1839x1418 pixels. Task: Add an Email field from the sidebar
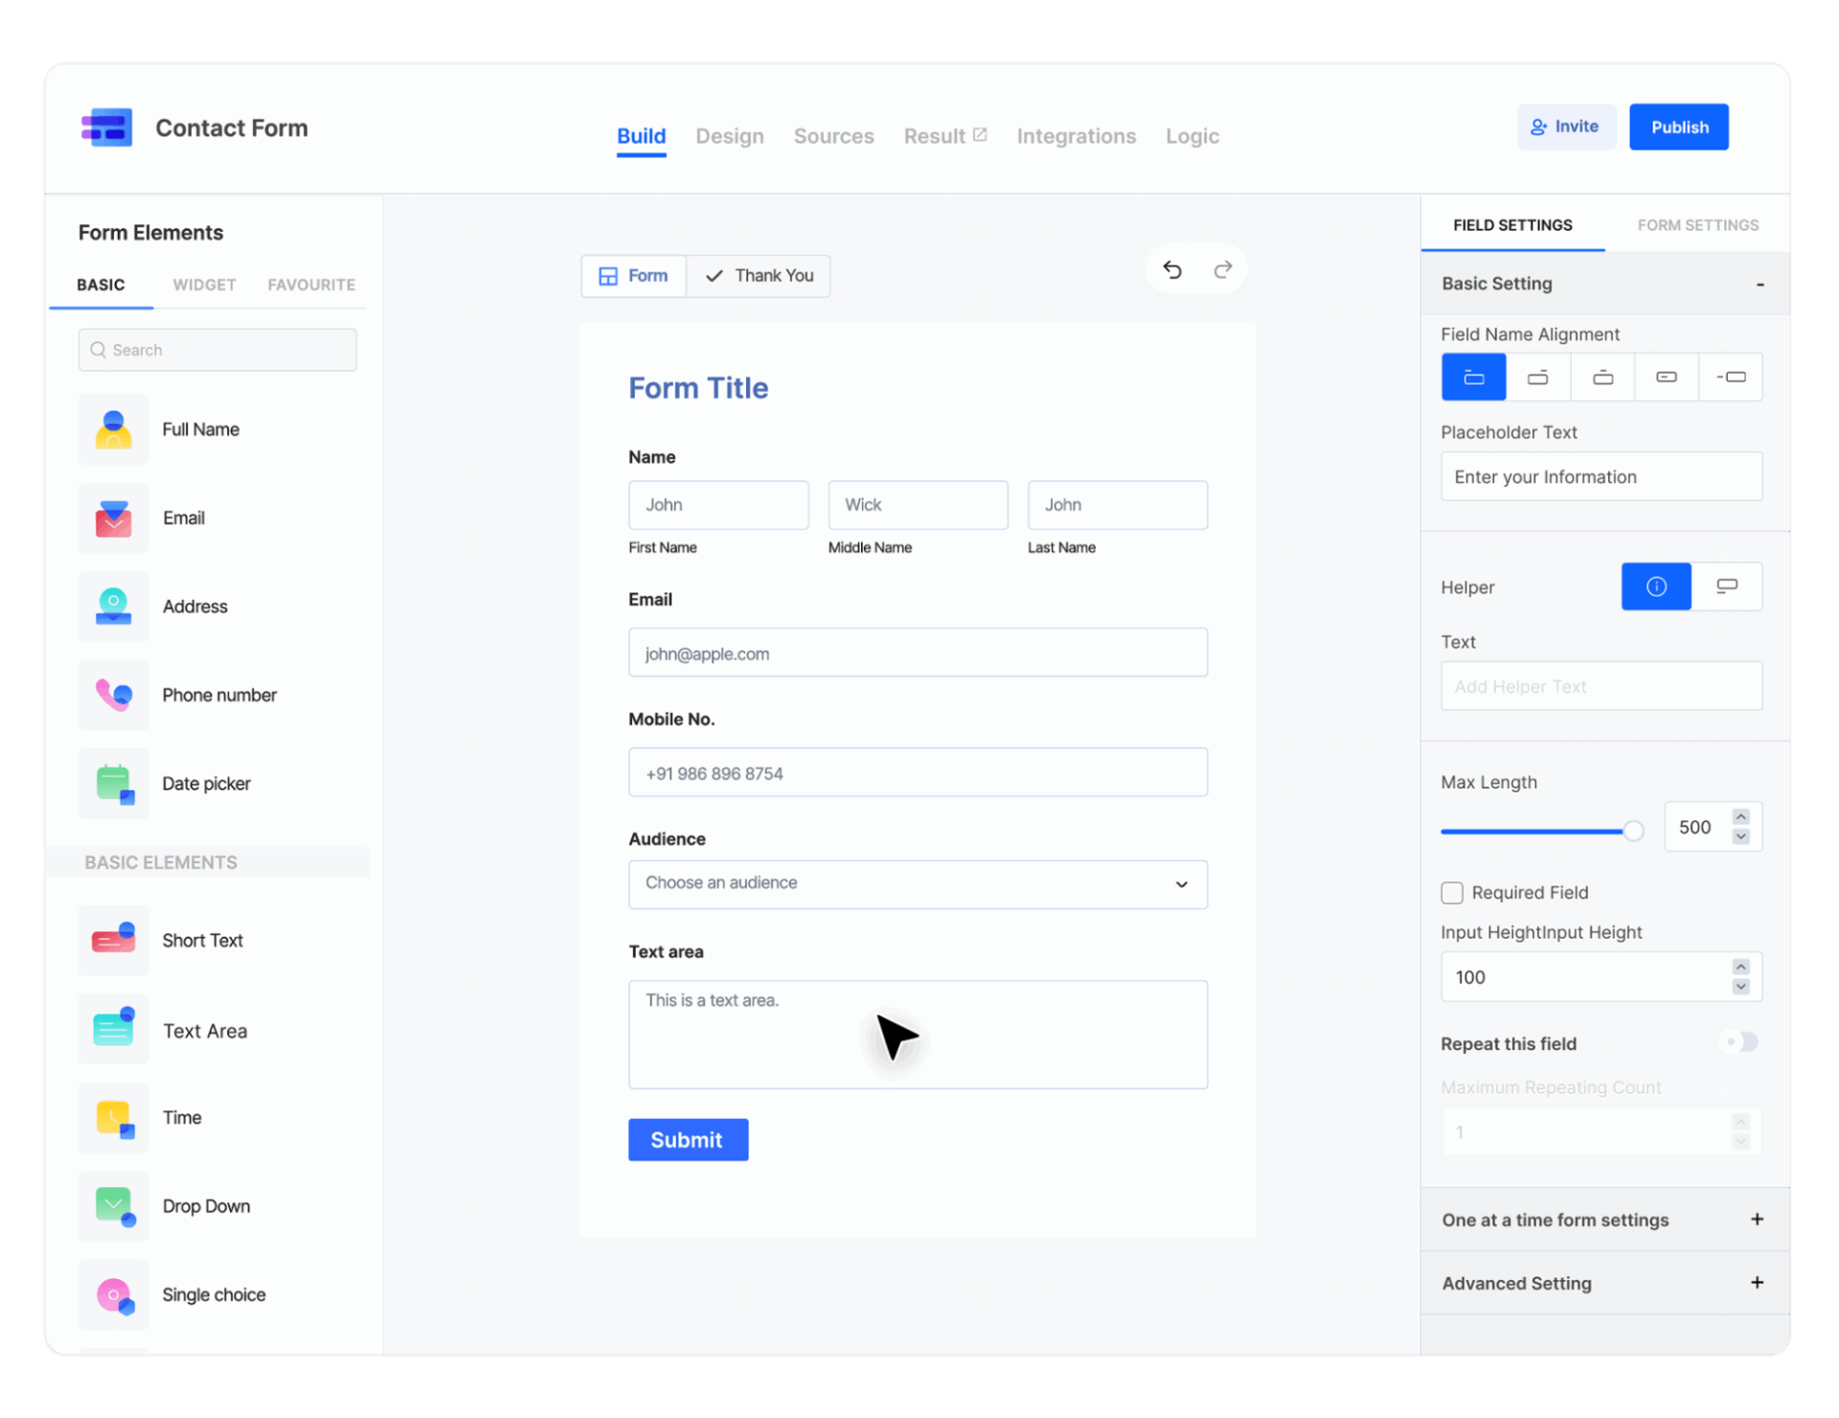113,517
